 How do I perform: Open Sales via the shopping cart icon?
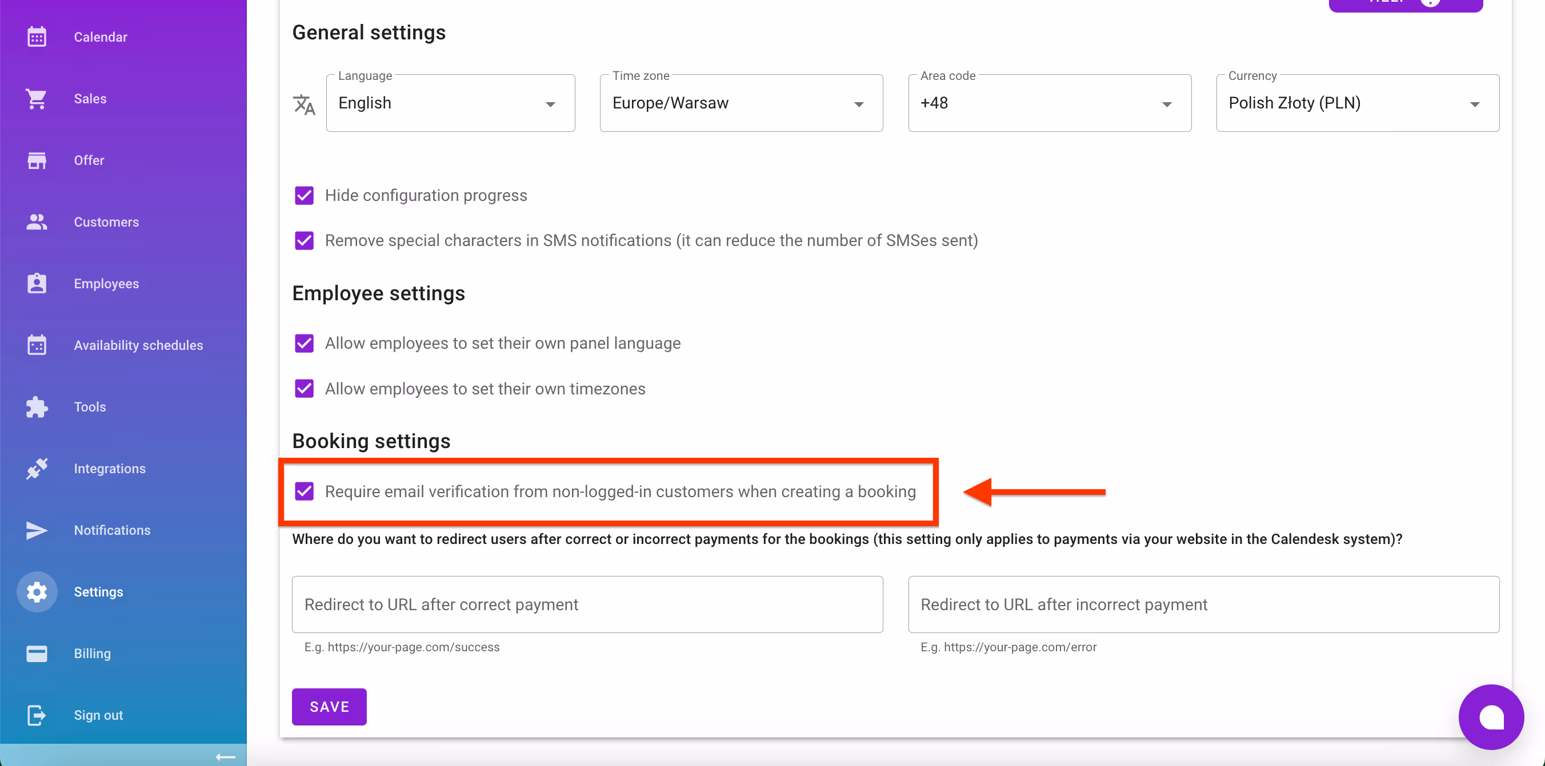(x=36, y=98)
